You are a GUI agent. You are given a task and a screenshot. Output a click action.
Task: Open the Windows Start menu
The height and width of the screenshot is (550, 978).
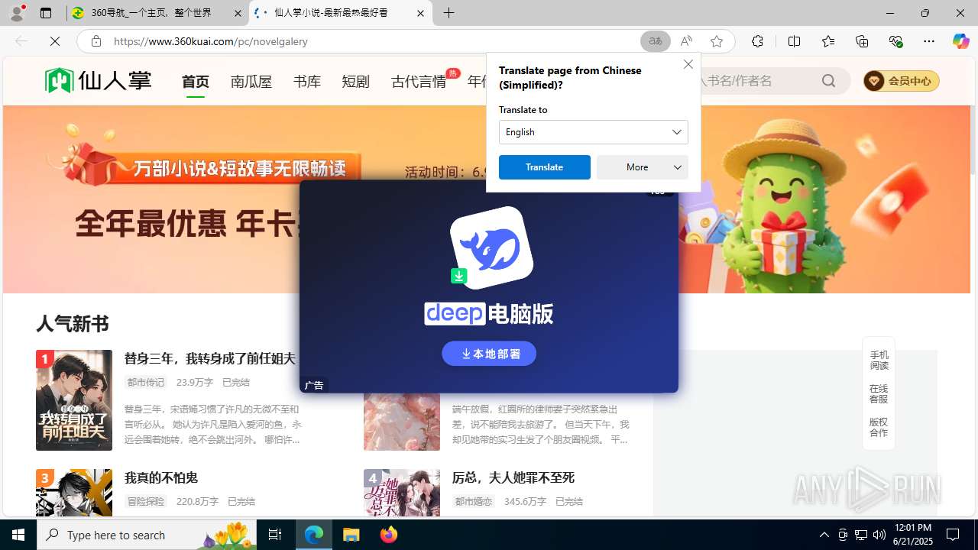[x=18, y=535]
